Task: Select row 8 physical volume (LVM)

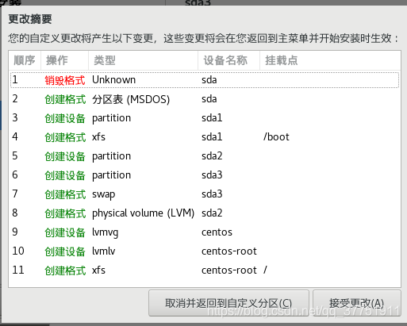Action: pos(205,213)
